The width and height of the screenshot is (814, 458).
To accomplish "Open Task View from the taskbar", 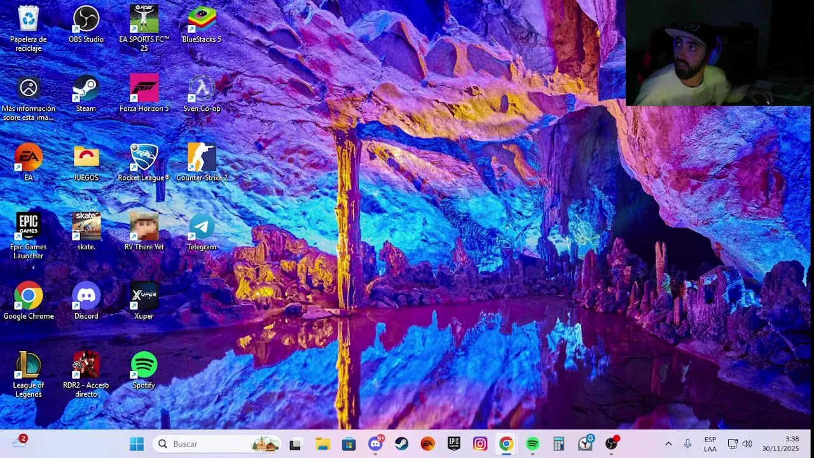I will [x=295, y=444].
